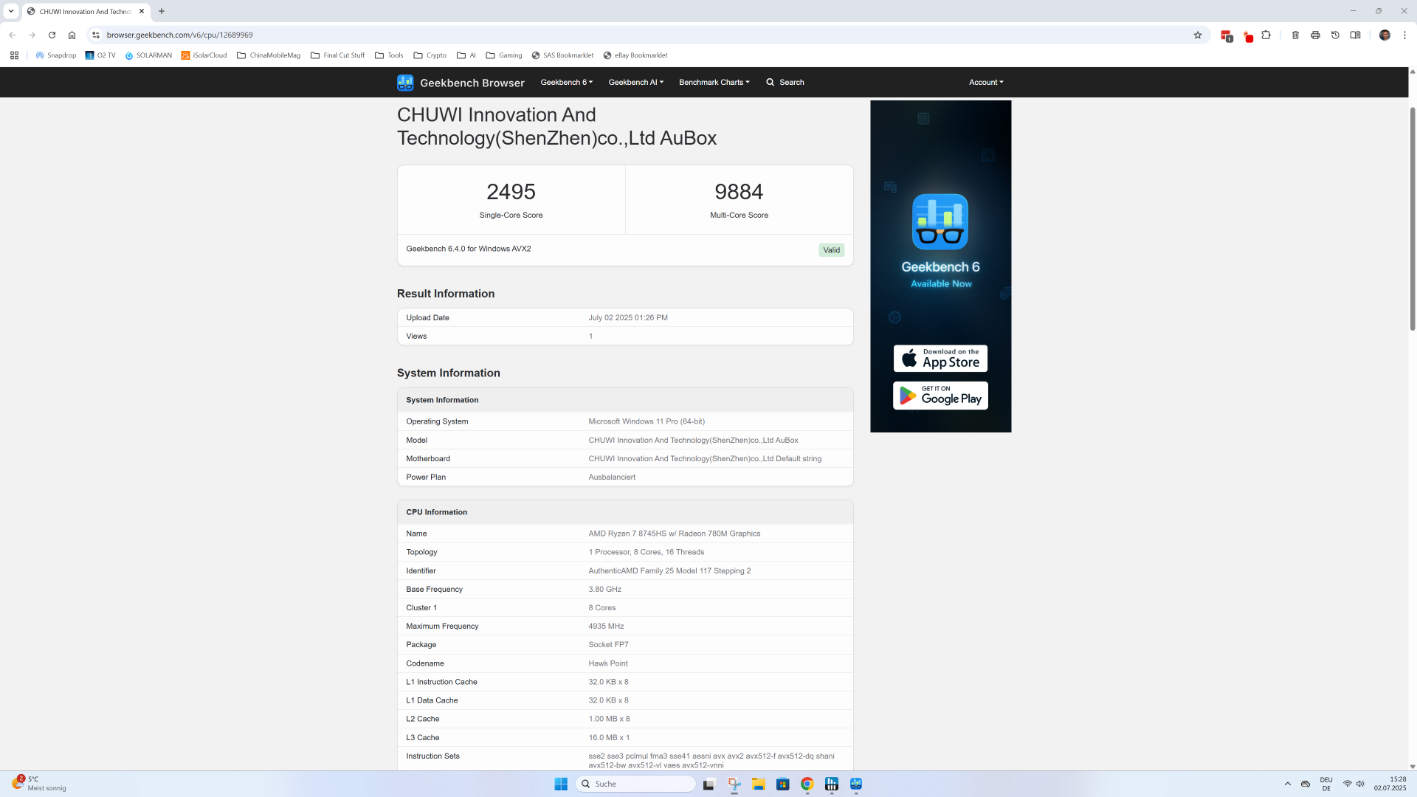The image size is (1417, 797).
Task: Open the AI bookmark folder
Action: [466, 55]
